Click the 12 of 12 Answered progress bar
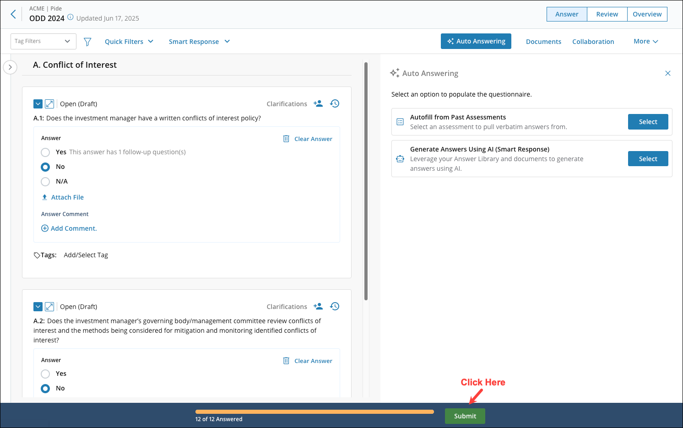 coord(314,412)
